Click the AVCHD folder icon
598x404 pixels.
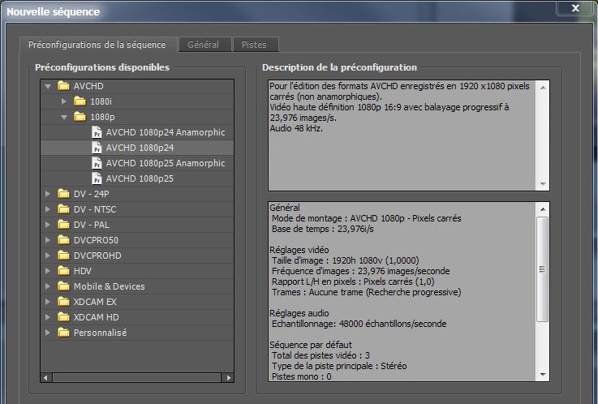click(63, 86)
